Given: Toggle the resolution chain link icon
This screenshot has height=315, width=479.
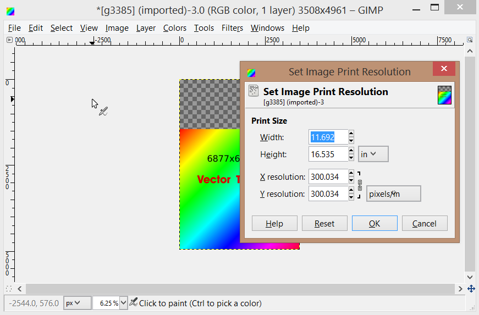Looking at the screenshot, I should tap(360, 185).
